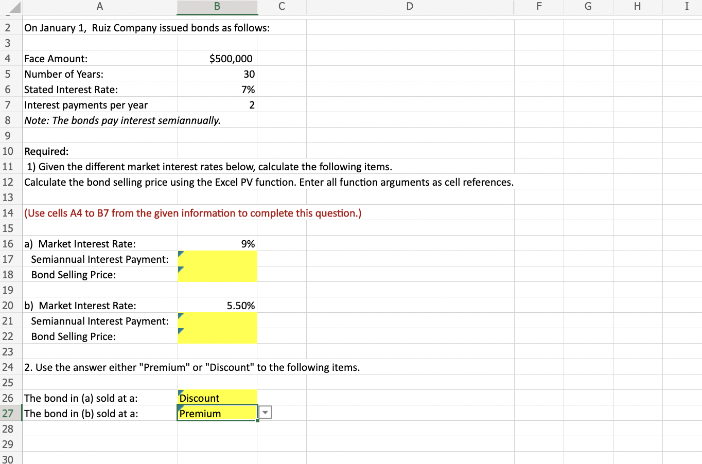702x464 pixels.
Task: Click 'Required:' cell
Action: (x=100, y=151)
